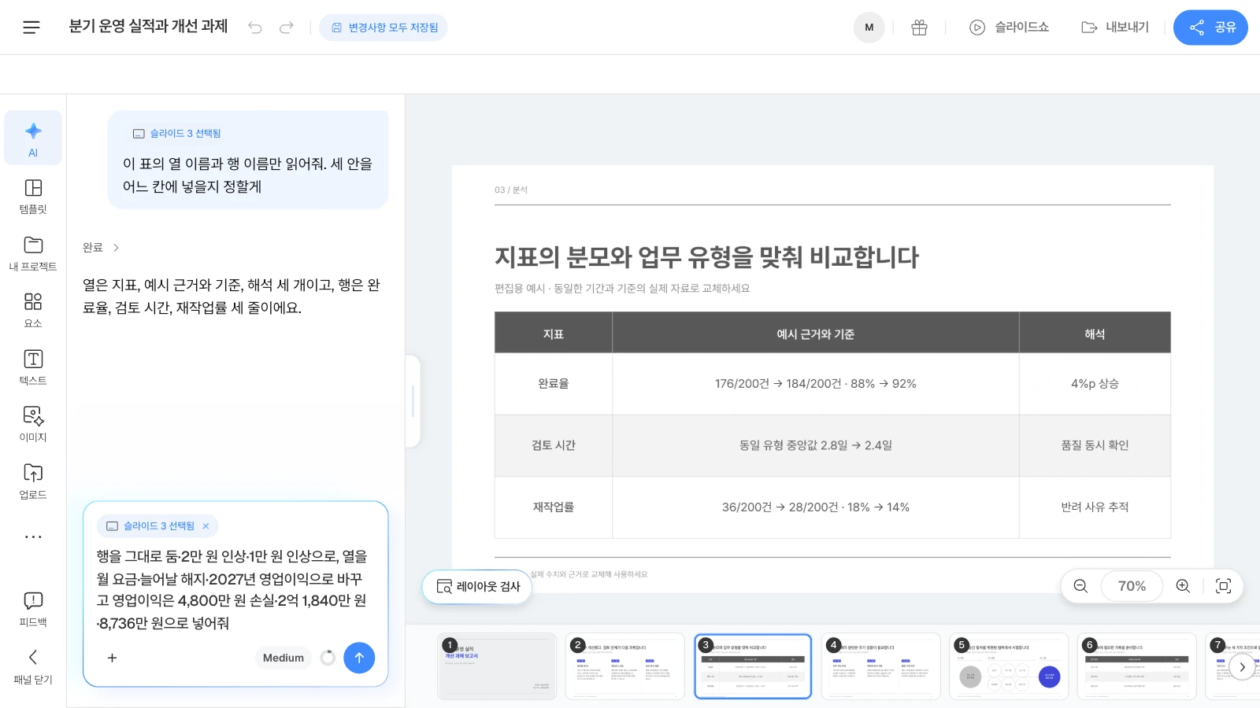1260x708 pixels.
Task: Open 내 프로젝트 folder panel
Action: point(33,253)
